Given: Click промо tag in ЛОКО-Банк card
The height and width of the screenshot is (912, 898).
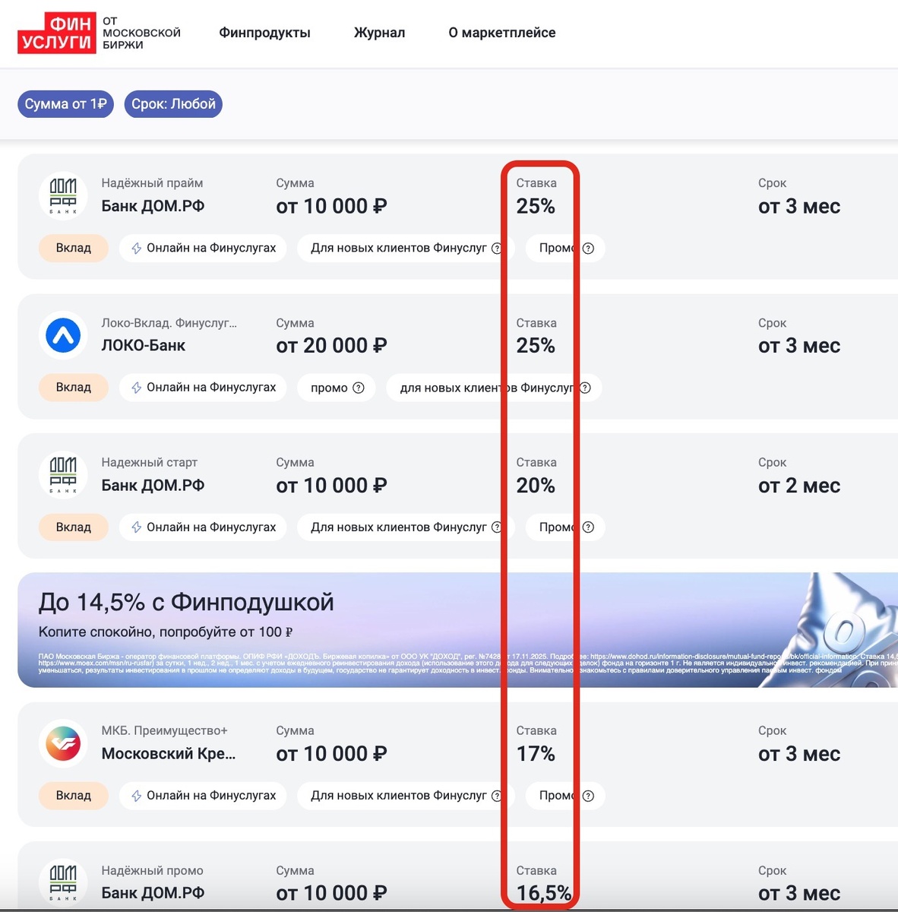Looking at the screenshot, I should pos(337,388).
